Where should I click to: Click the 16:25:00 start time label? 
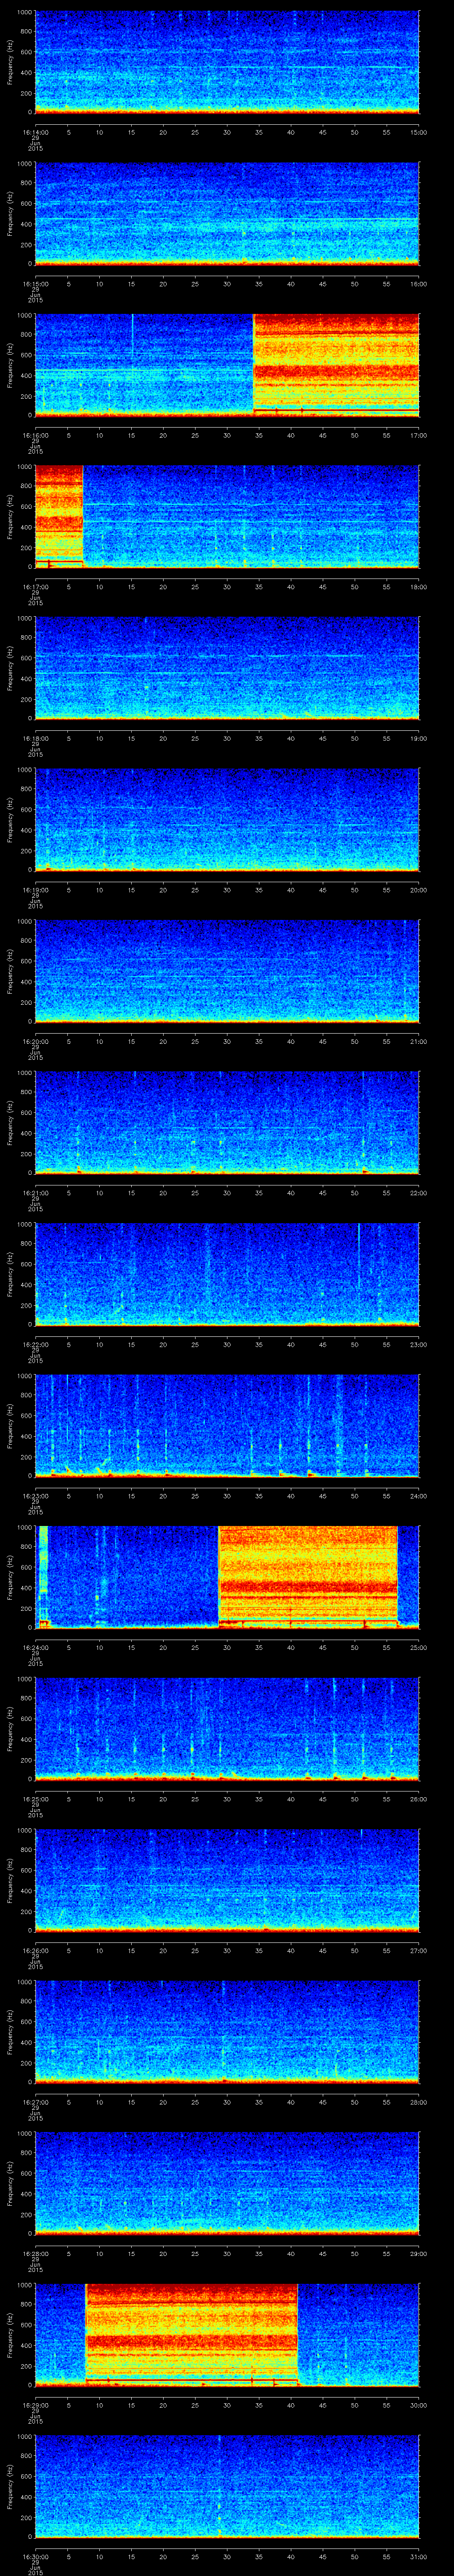coord(35,1799)
